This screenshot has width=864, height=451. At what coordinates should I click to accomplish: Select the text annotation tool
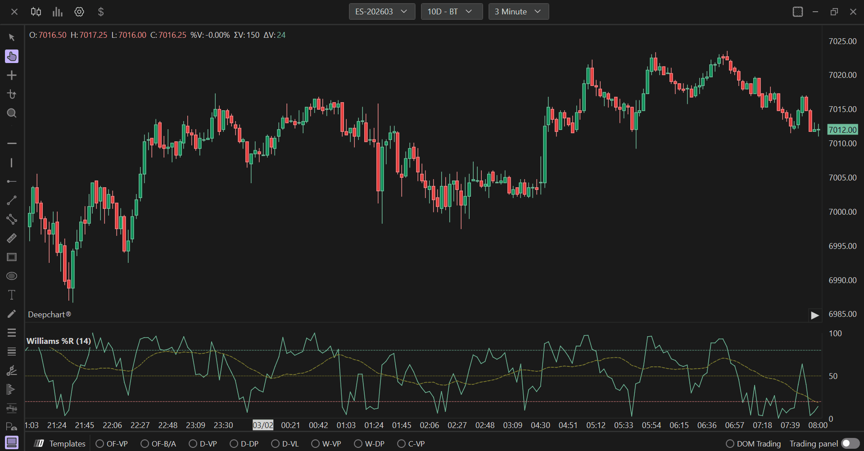(12, 295)
